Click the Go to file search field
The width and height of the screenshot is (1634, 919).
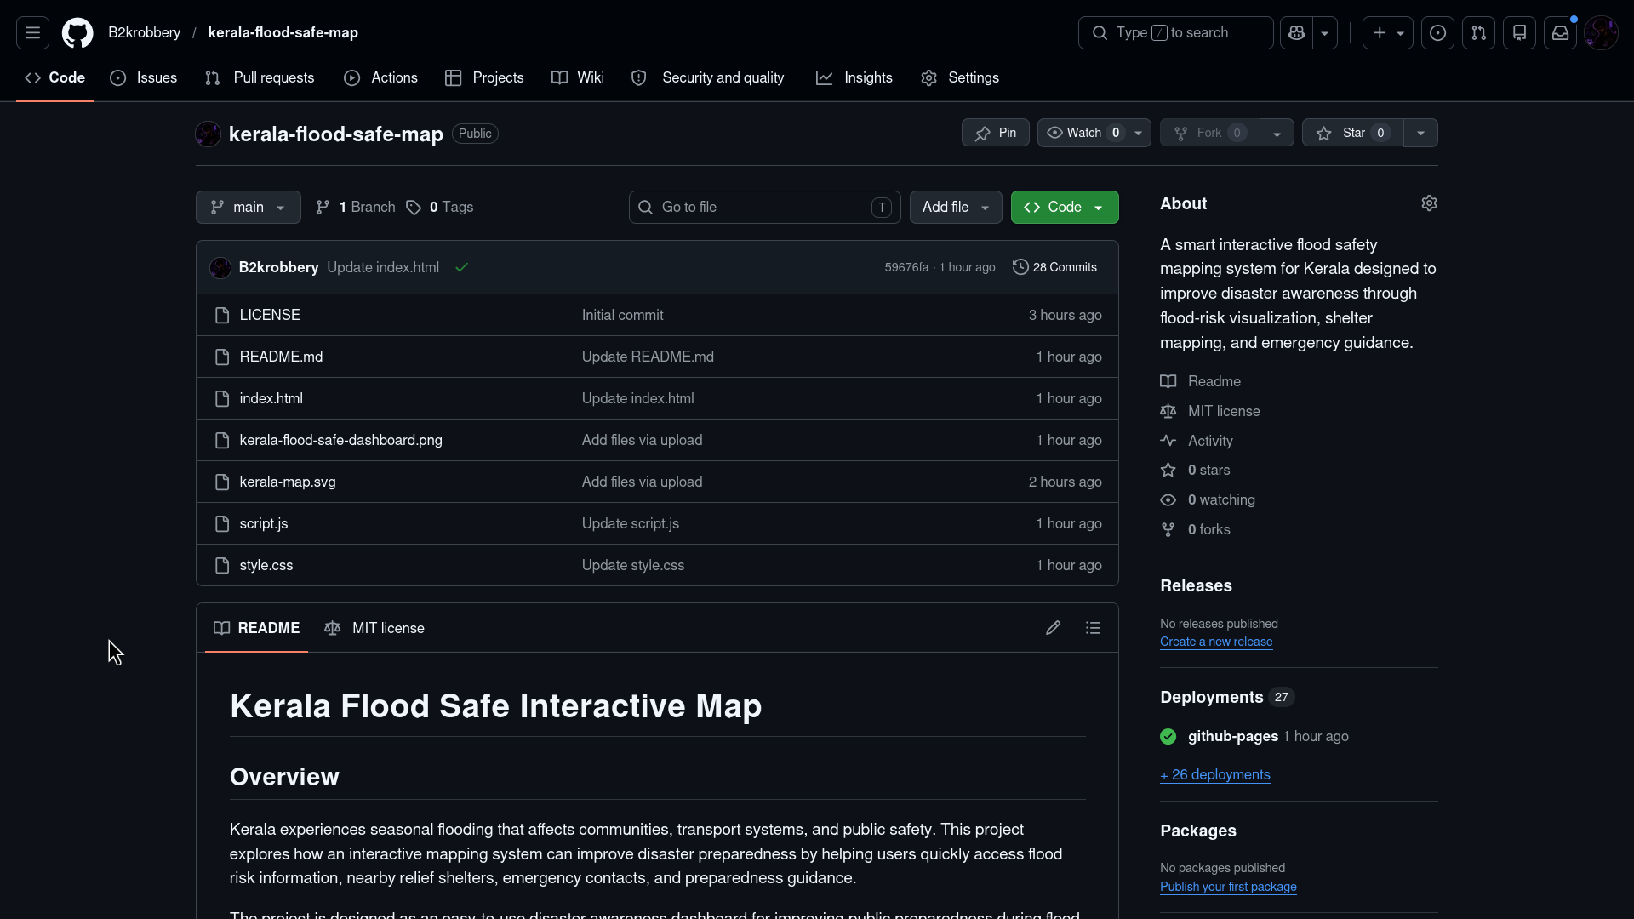(x=764, y=207)
